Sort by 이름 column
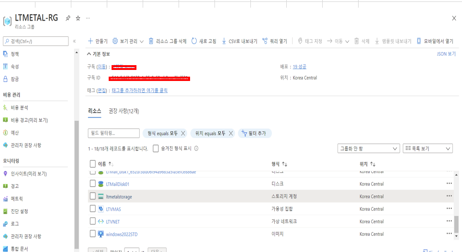This screenshot has height=252, width=462. (105, 164)
